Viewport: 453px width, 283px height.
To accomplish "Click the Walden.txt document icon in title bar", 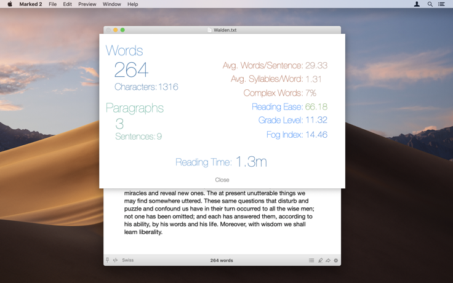I will point(209,30).
